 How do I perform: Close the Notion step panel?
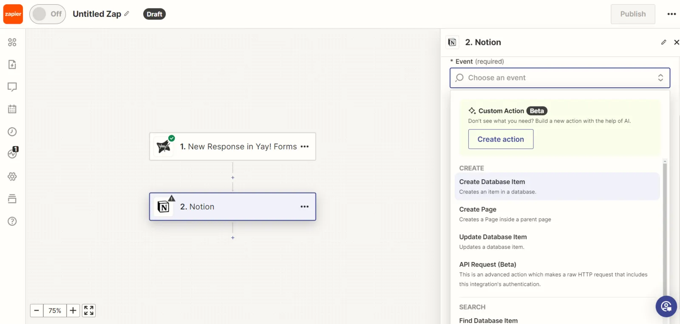pyautogui.click(x=677, y=42)
